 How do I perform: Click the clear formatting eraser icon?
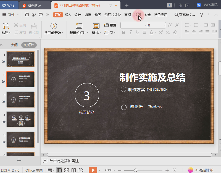click(x=175, y=32)
